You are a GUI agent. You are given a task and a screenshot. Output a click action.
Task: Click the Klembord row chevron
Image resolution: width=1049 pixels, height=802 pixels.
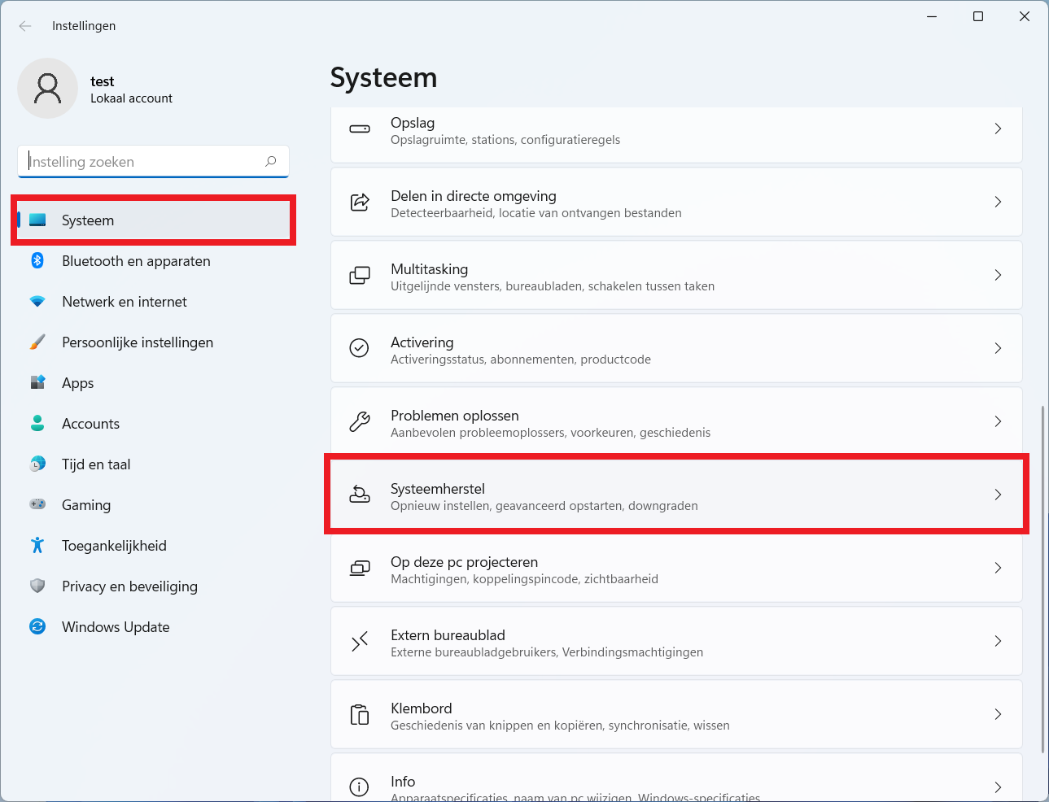point(998,714)
